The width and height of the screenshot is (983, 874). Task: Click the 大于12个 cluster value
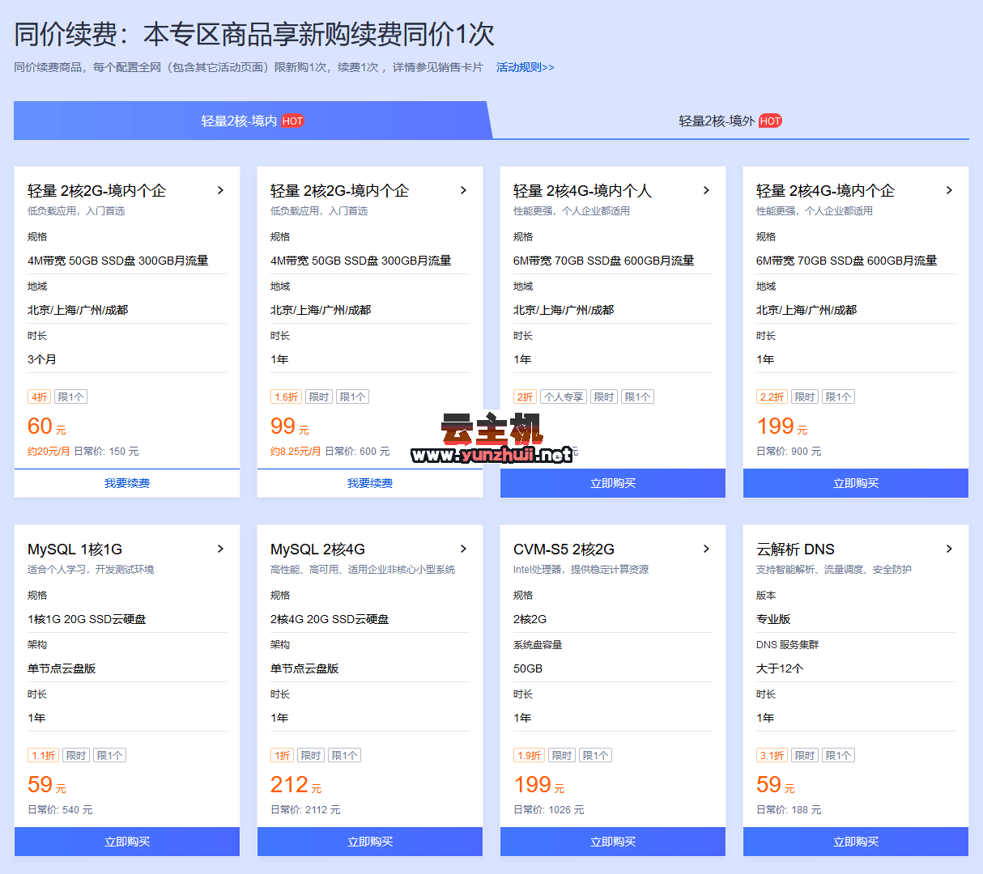pos(780,668)
